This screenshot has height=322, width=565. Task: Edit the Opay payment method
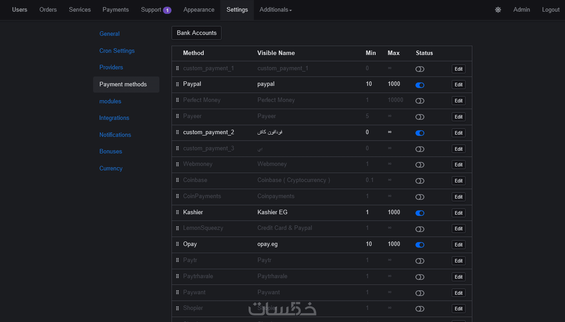coord(458,245)
